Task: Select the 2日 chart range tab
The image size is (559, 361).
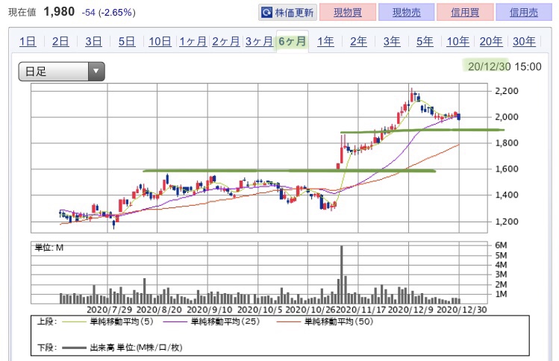Action: [x=60, y=42]
